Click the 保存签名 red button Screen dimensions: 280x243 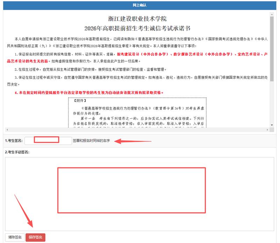[35, 237]
